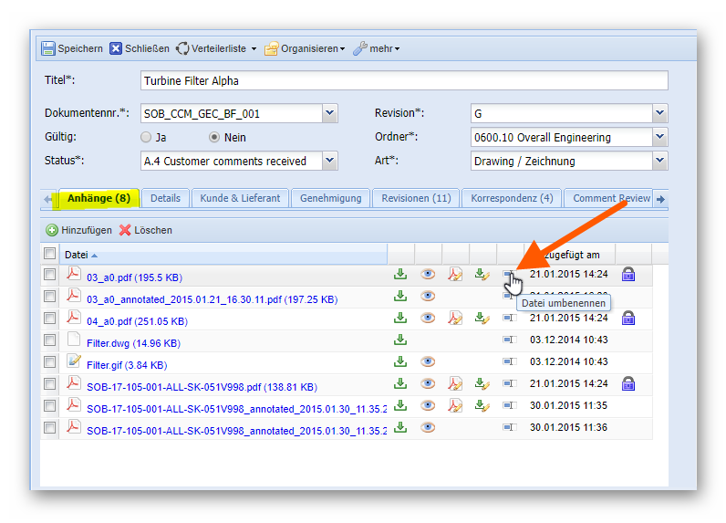
Task: Tick the checkbox for Filter.gif row
Action: tap(49, 361)
